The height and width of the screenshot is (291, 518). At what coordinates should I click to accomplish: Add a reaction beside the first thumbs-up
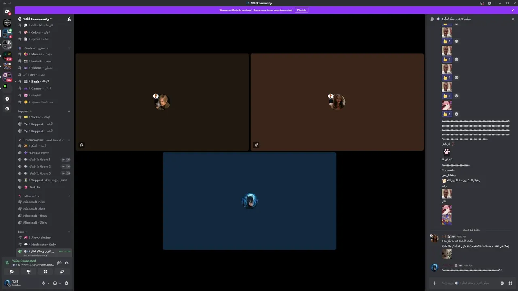click(x=456, y=41)
